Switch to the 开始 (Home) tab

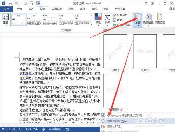point(19,9)
